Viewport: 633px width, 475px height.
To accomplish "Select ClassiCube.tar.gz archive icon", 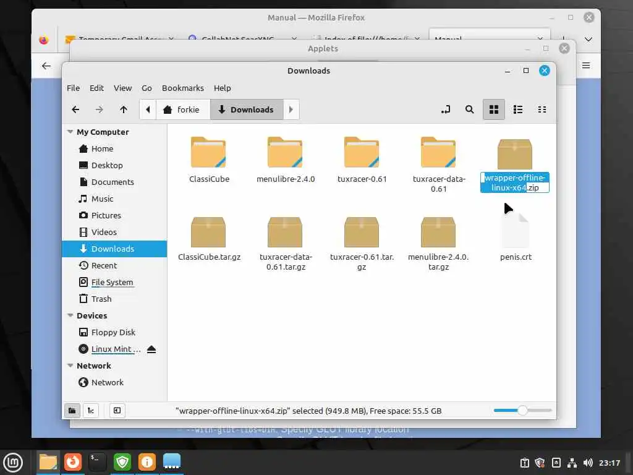I will [208, 232].
